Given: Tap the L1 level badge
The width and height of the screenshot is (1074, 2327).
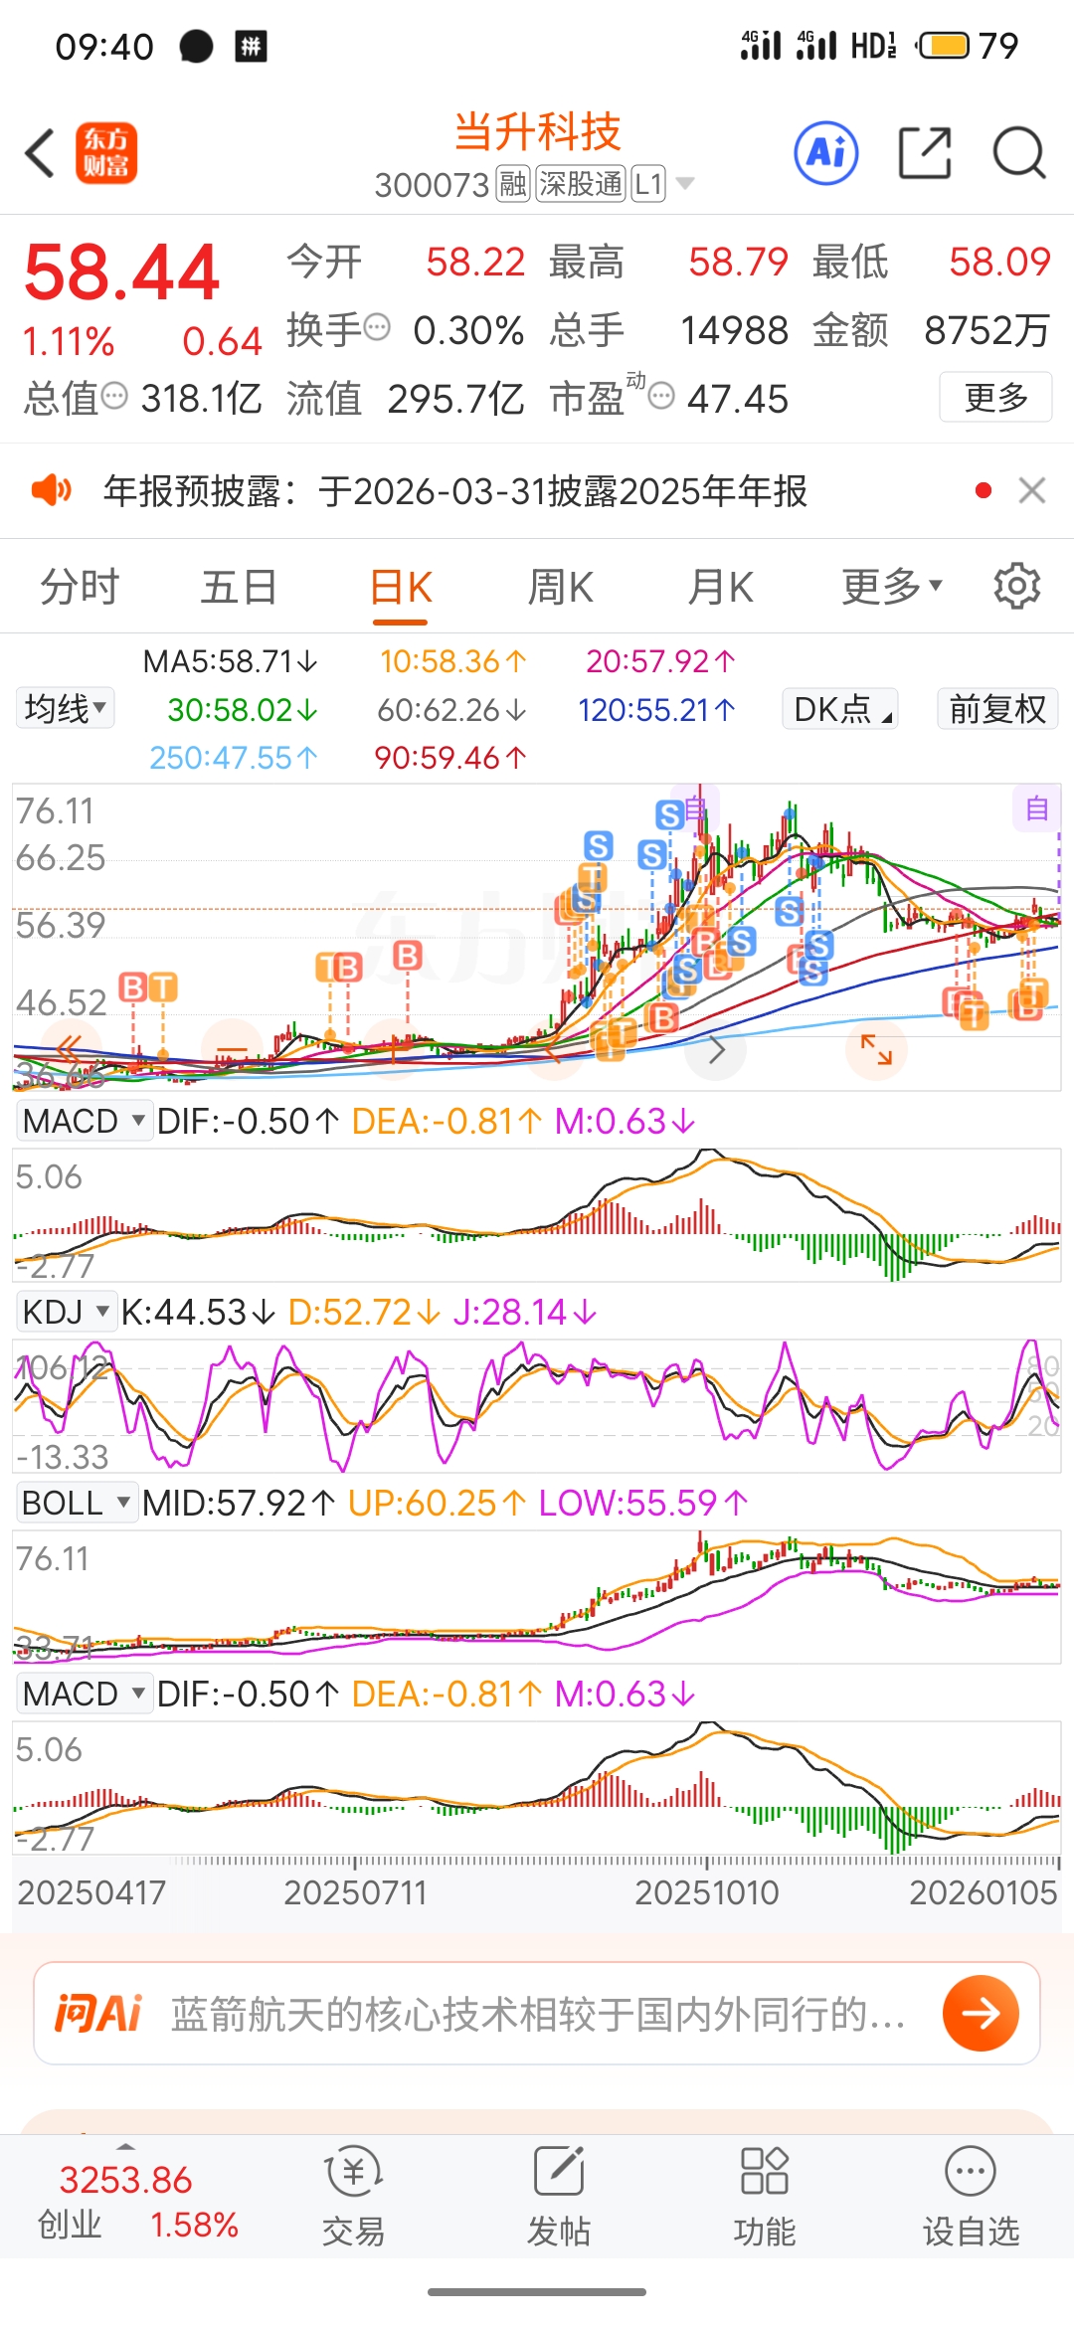Looking at the screenshot, I should pos(648,184).
